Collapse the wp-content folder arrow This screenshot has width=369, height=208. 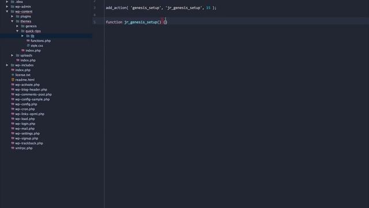click(7, 12)
